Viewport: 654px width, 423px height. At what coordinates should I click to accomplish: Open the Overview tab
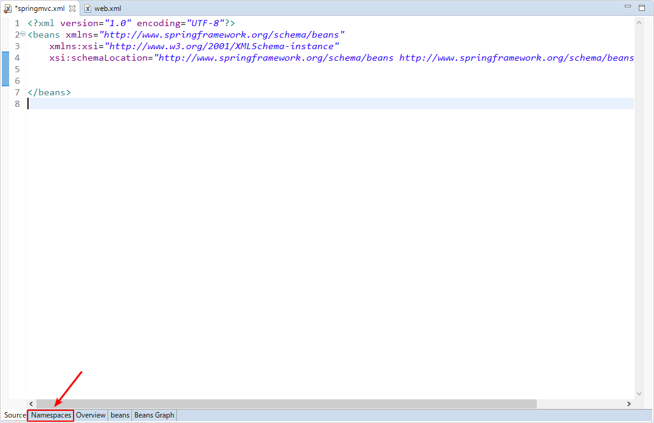pyautogui.click(x=91, y=415)
